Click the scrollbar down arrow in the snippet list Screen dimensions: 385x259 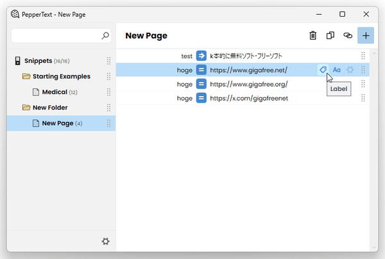point(374,247)
